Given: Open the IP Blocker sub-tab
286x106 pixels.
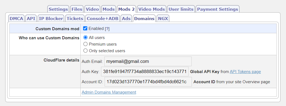Looking at the screenshot, I should [x=51, y=18].
